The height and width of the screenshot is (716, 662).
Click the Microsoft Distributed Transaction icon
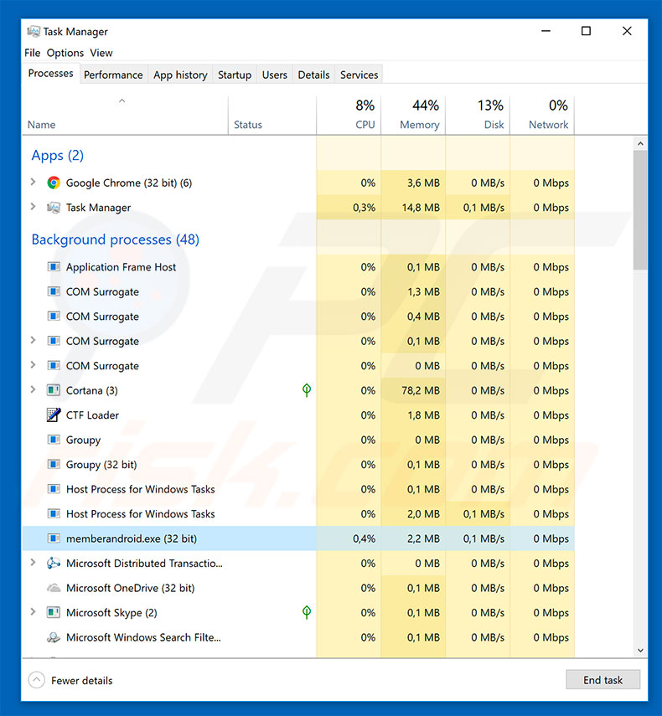point(54,563)
